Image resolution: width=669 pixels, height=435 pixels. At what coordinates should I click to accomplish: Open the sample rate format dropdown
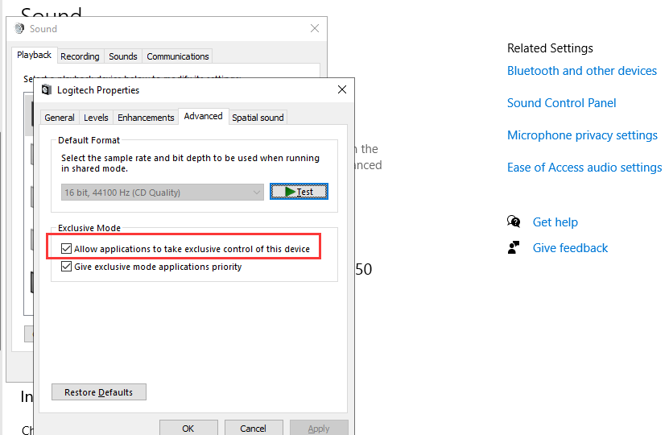pyautogui.click(x=162, y=193)
